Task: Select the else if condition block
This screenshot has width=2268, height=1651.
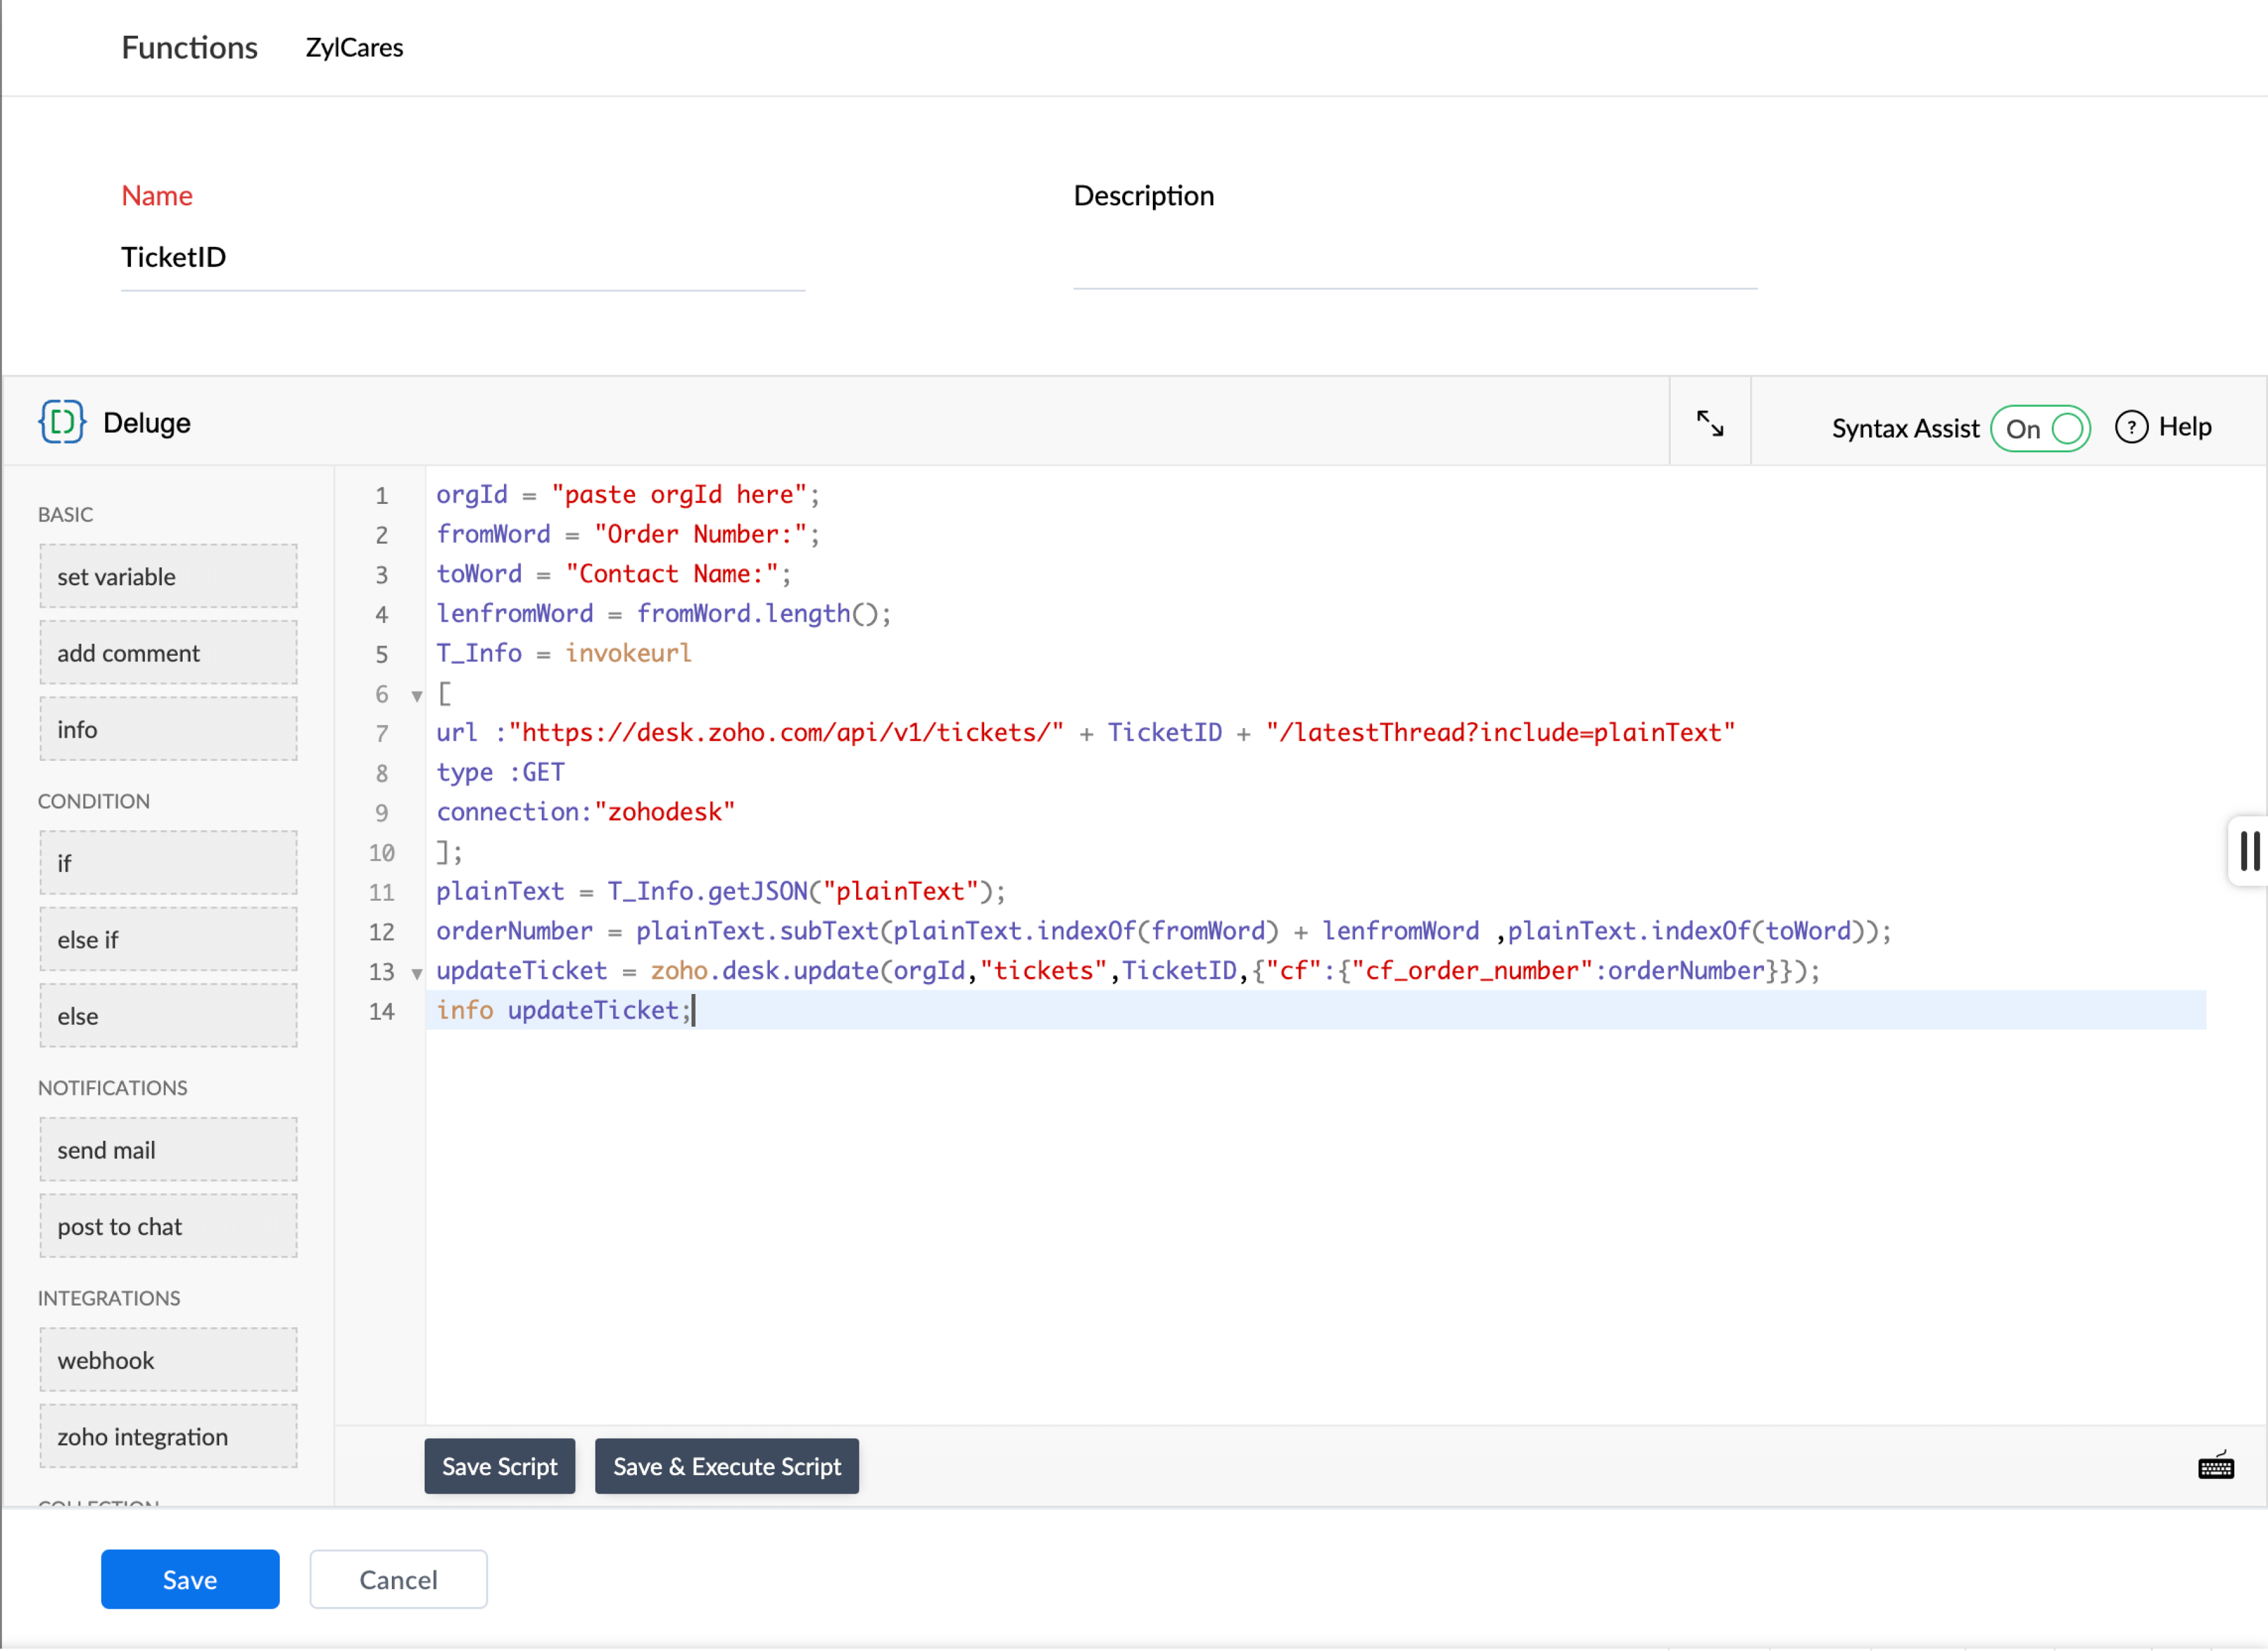Action: coord(168,939)
